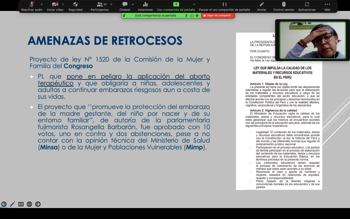Pause screen sharing
The image size is (350, 219).
[224, 6]
